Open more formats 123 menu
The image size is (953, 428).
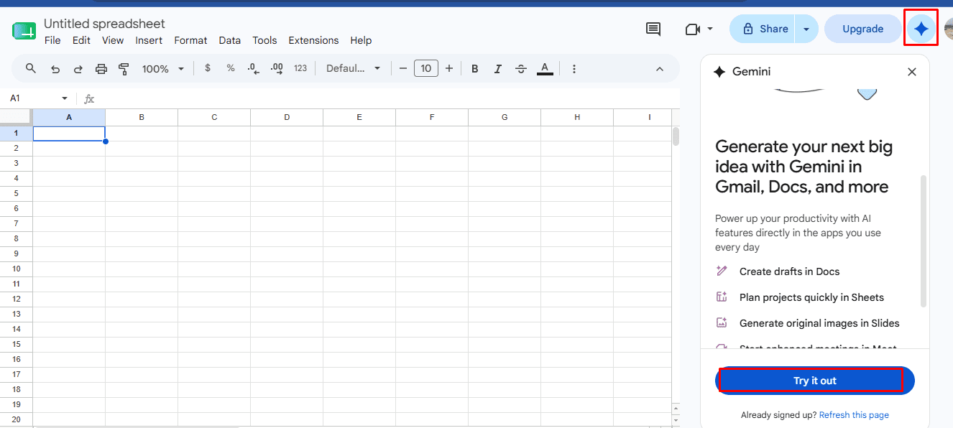pyautogui.click(x=300, y=68)
